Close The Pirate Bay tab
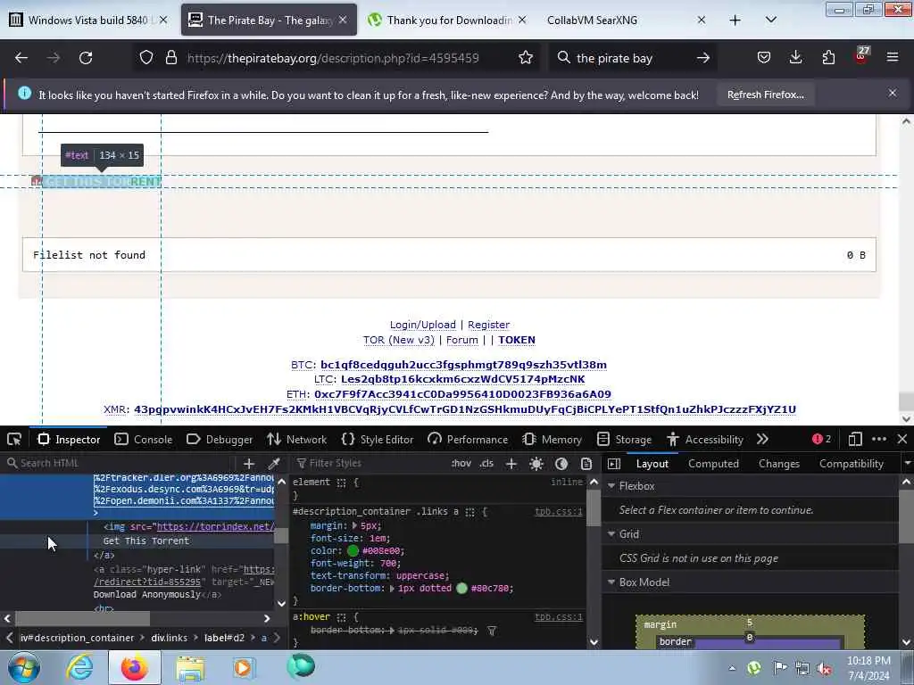 click(x=343, y=20)
